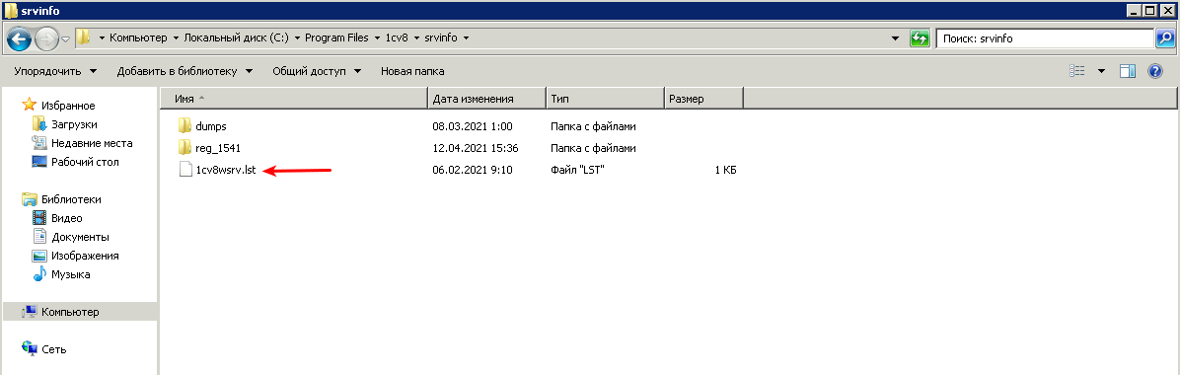Select Компьютер in the navigation pane

pos(70,312)
